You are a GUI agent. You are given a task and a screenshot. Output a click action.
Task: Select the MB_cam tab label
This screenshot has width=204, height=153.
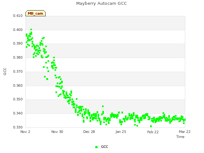tap(35, 13)
